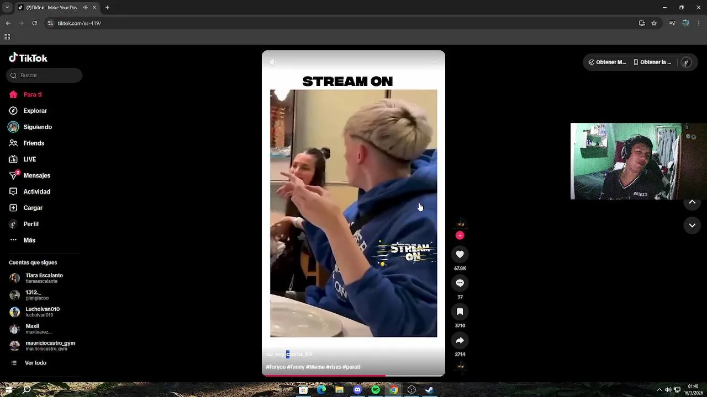Click the #funny hashtag
The image size is (707, 397).
coord(296,367)
